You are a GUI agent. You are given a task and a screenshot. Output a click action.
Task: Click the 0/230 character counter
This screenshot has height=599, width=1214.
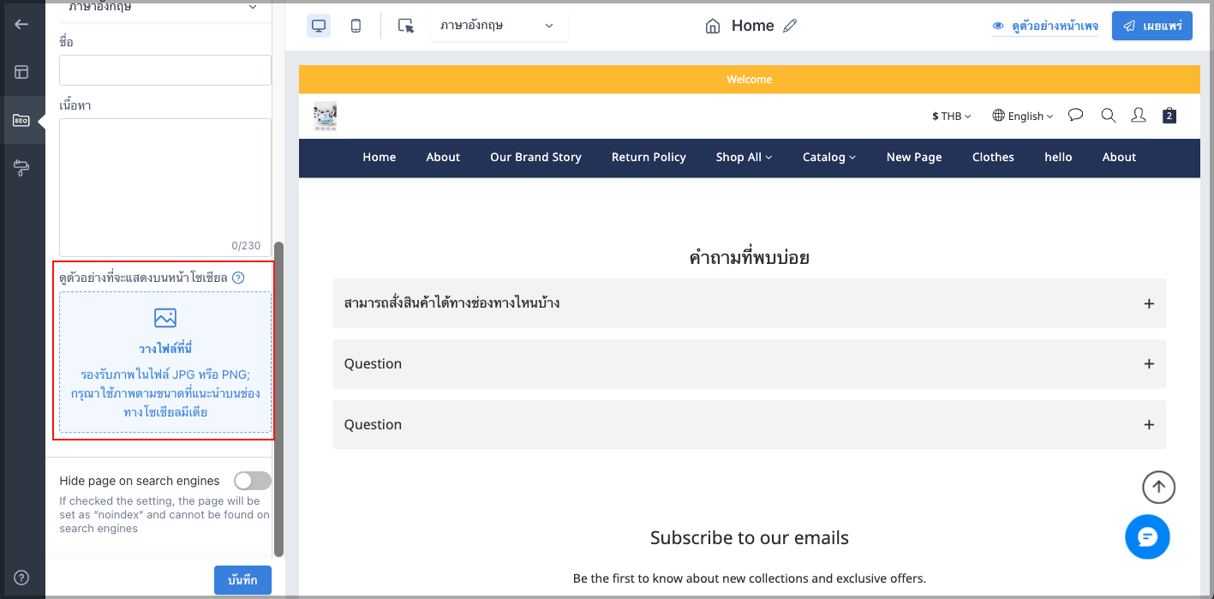point(246,246)
